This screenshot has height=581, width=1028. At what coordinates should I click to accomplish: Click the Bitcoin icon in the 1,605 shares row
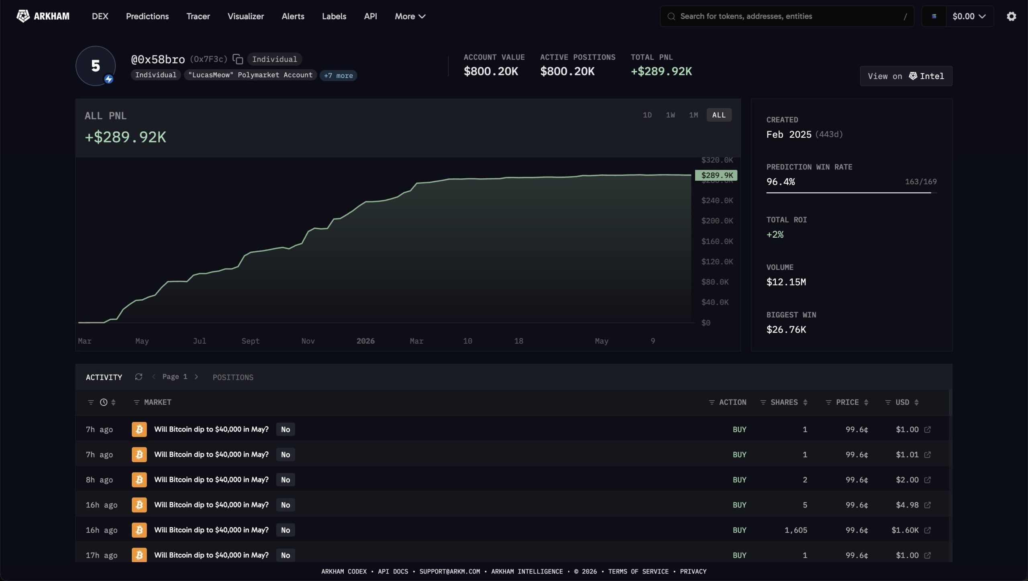pyautogui.click(x=139, y=530)
